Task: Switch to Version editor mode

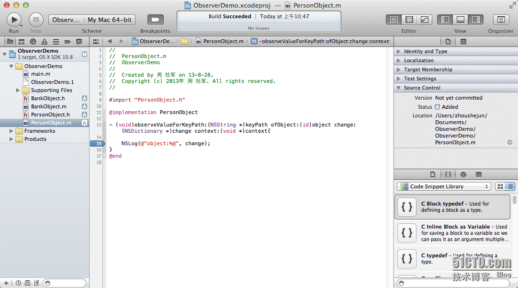Action: pyautogui.click(x=425, y=20)
